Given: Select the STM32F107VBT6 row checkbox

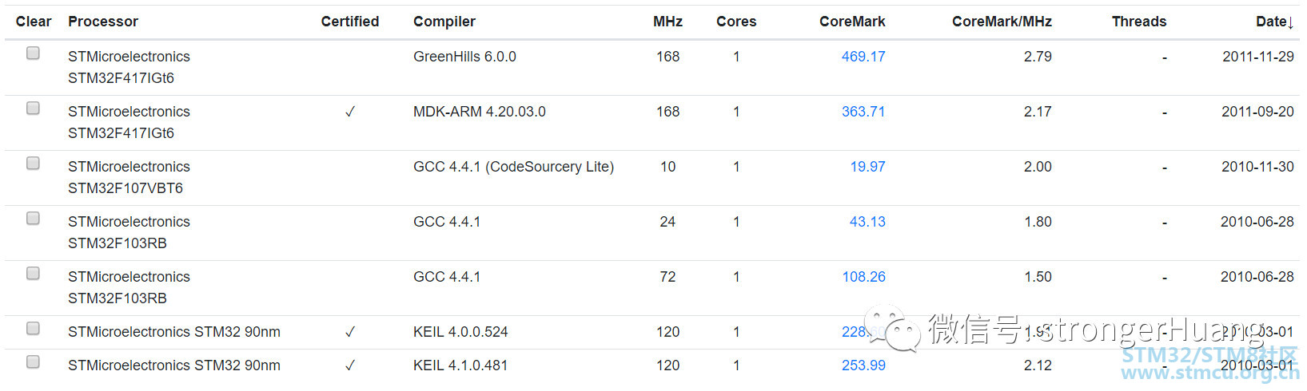Looking at the screenshot, I should point(33,164).
